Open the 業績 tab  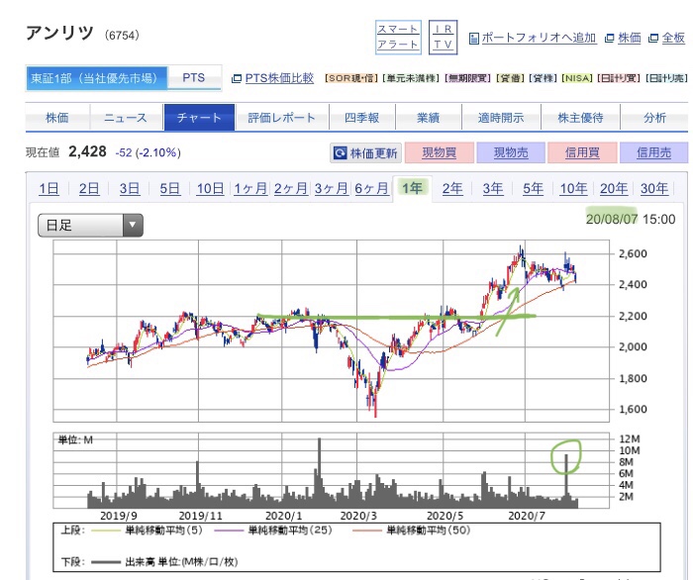(429, 118)
